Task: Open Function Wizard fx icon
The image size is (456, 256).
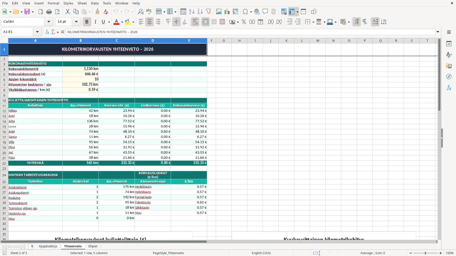Action: click(47, 32)
